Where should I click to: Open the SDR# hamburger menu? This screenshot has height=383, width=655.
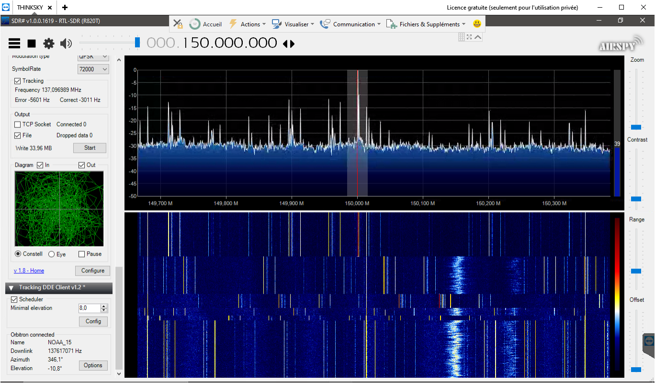click(14, 44)
